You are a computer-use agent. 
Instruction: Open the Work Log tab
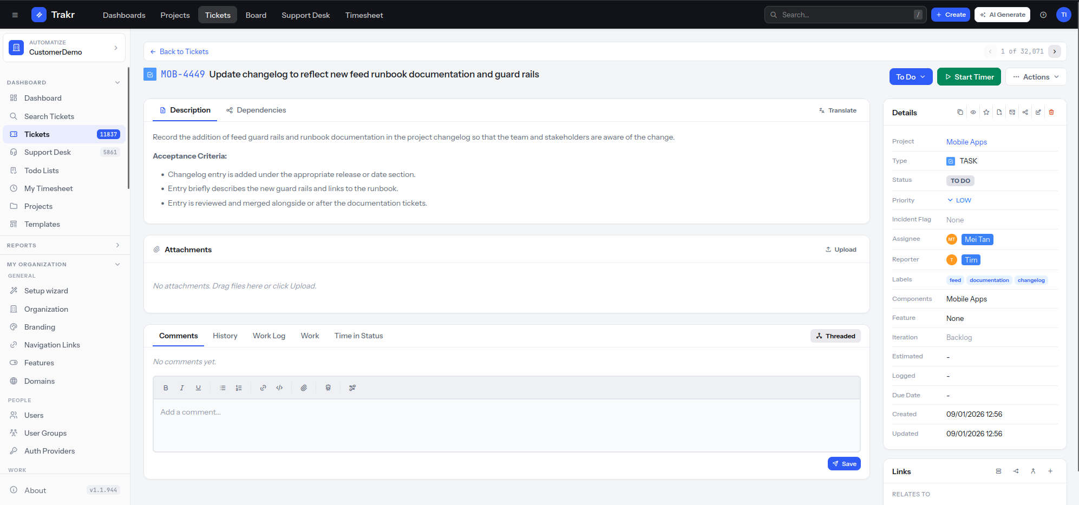point(269,336)
